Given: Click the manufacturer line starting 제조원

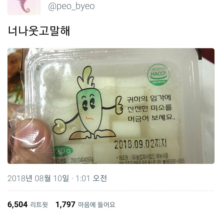Looking at the screenshot, I should click(142, 157).
